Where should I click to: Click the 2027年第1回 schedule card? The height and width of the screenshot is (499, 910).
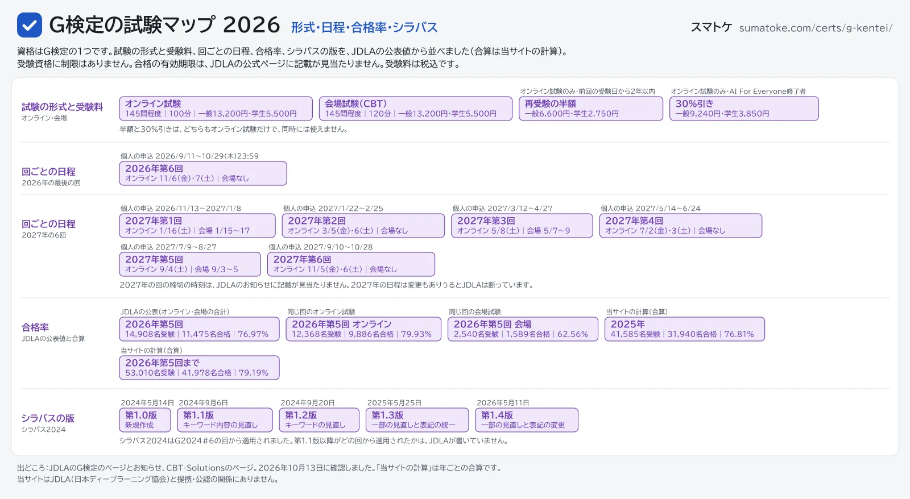tap(197, 226)
